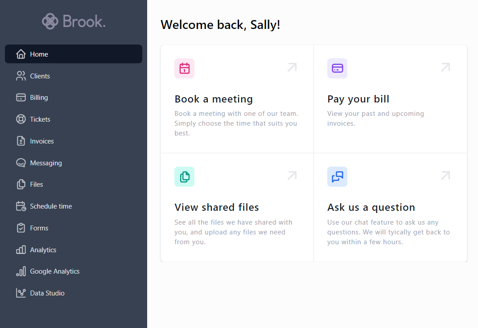
Task: Click the Pay your bill heading
Action: pyautogui.click(x=358, y=98)
